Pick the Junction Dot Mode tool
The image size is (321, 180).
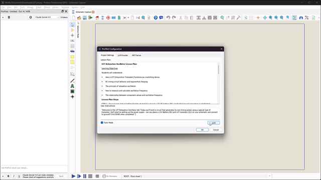[x=72, y=35]
